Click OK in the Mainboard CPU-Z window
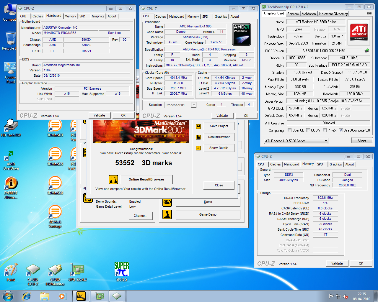 (x=123, y=115)
